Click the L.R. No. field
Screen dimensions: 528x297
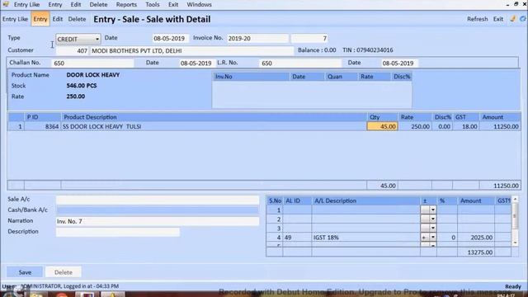(x=300, y=63)
